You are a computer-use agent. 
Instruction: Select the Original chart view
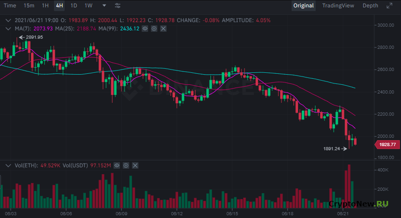[304, 6]
